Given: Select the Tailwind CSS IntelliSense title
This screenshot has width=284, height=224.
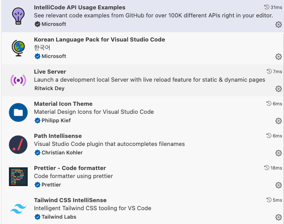Looking at the screenshot, I should 70,200.
